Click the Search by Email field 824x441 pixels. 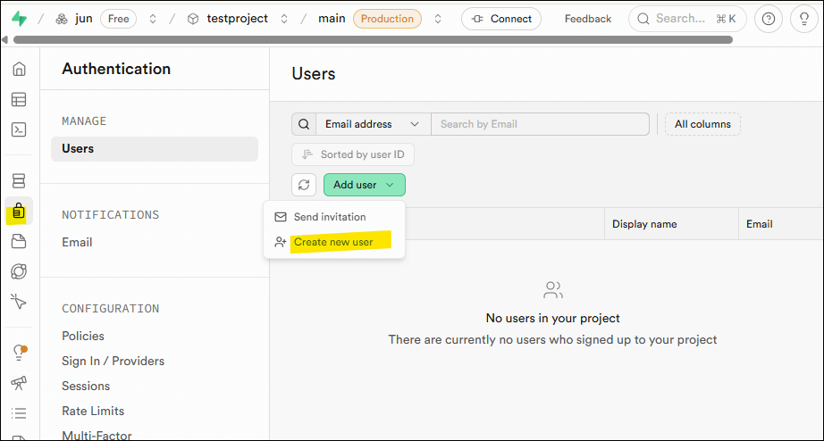coord(540,124)
